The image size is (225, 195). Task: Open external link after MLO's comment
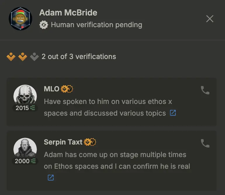173,113
